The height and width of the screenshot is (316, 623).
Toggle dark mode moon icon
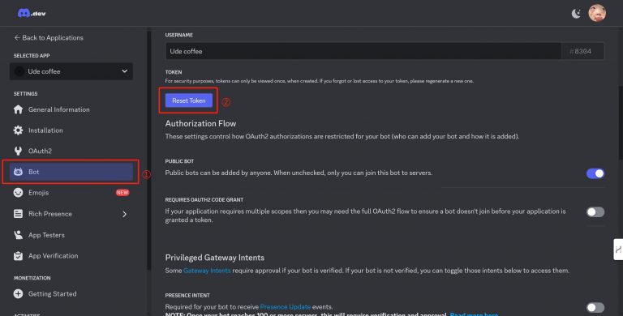click(x=576, y=14)
